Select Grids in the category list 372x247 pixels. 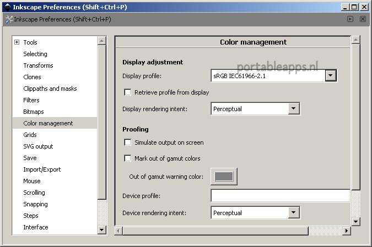(x=30, y=135)
